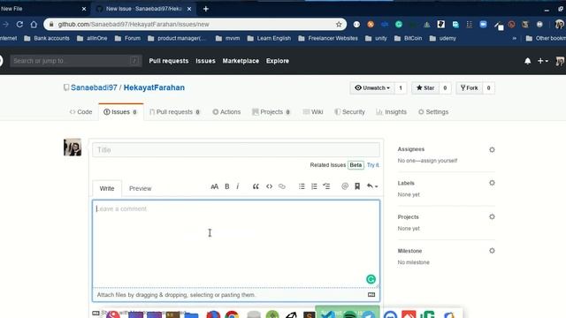
Task: Toggle italic formatting in comment toolbar
Action: [238, 186]
